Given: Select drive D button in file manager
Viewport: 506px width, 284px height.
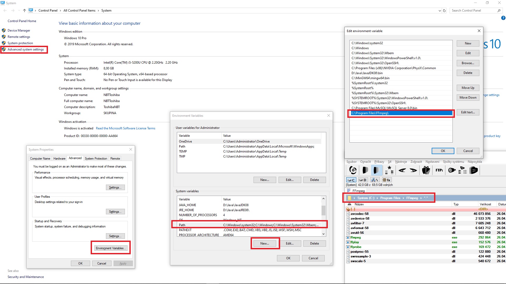Looking at the screenshot, I should pyautogui.click(x=363, y=180).
